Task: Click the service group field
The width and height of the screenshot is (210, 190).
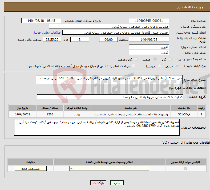Action: tap(110, 97)
